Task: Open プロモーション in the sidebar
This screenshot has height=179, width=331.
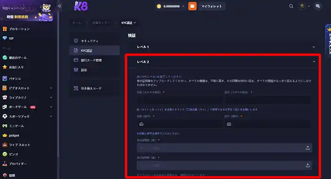Action: tap(19, 29)
